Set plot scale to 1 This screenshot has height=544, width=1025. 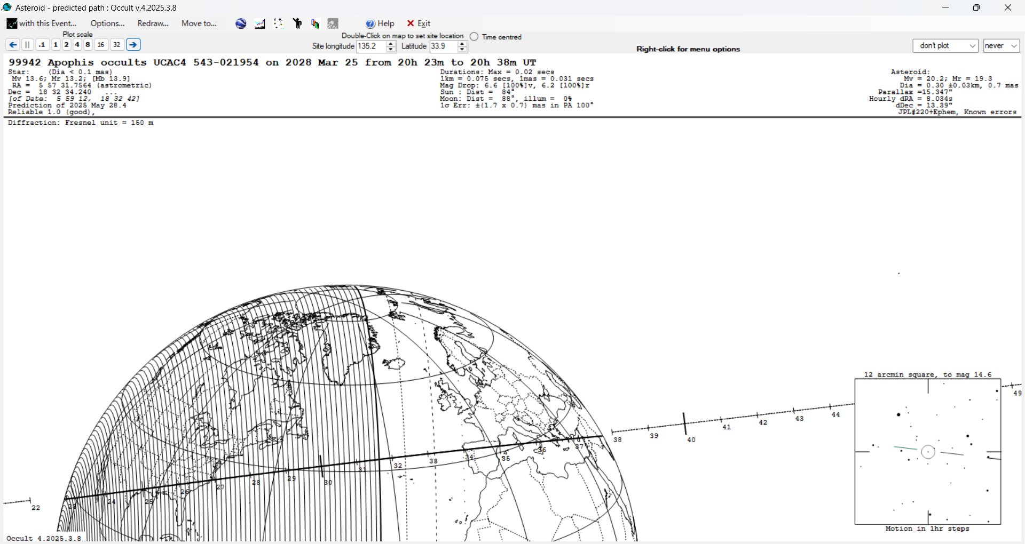pos(56,45)
